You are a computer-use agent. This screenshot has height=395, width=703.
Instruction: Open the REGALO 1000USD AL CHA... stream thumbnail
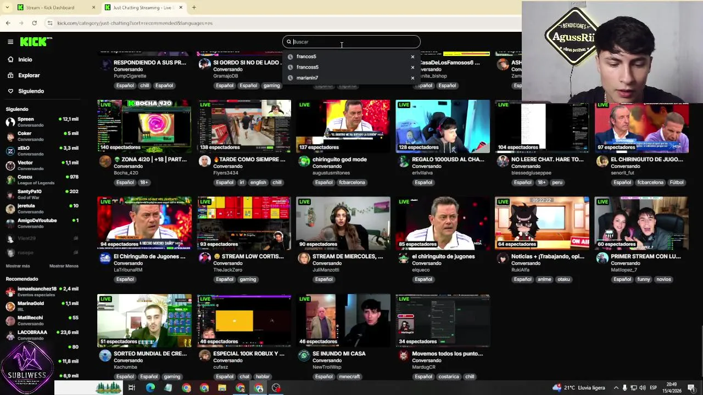443,126
